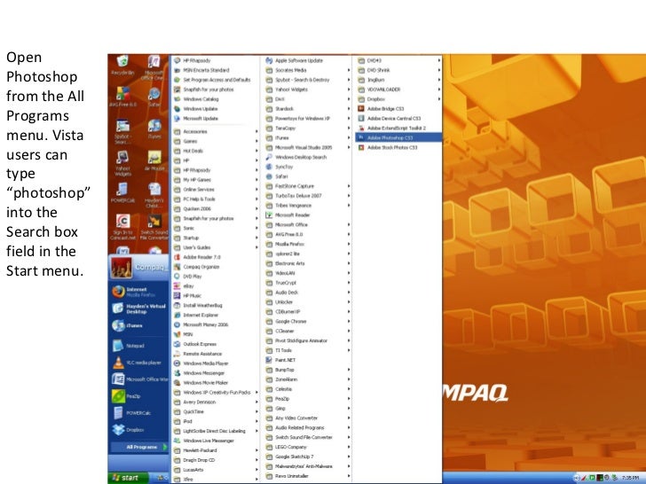Click the Windows Live Messenger icon
The image size is (646, 484).
tap(177, 441)
